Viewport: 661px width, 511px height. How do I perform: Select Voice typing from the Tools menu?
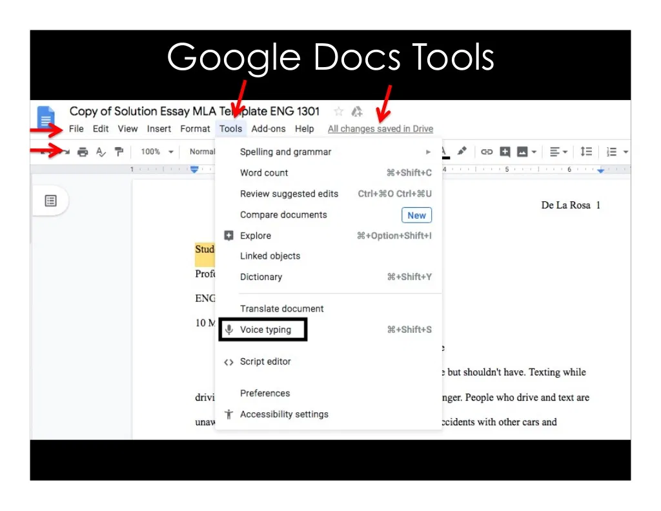click(265, 330)
